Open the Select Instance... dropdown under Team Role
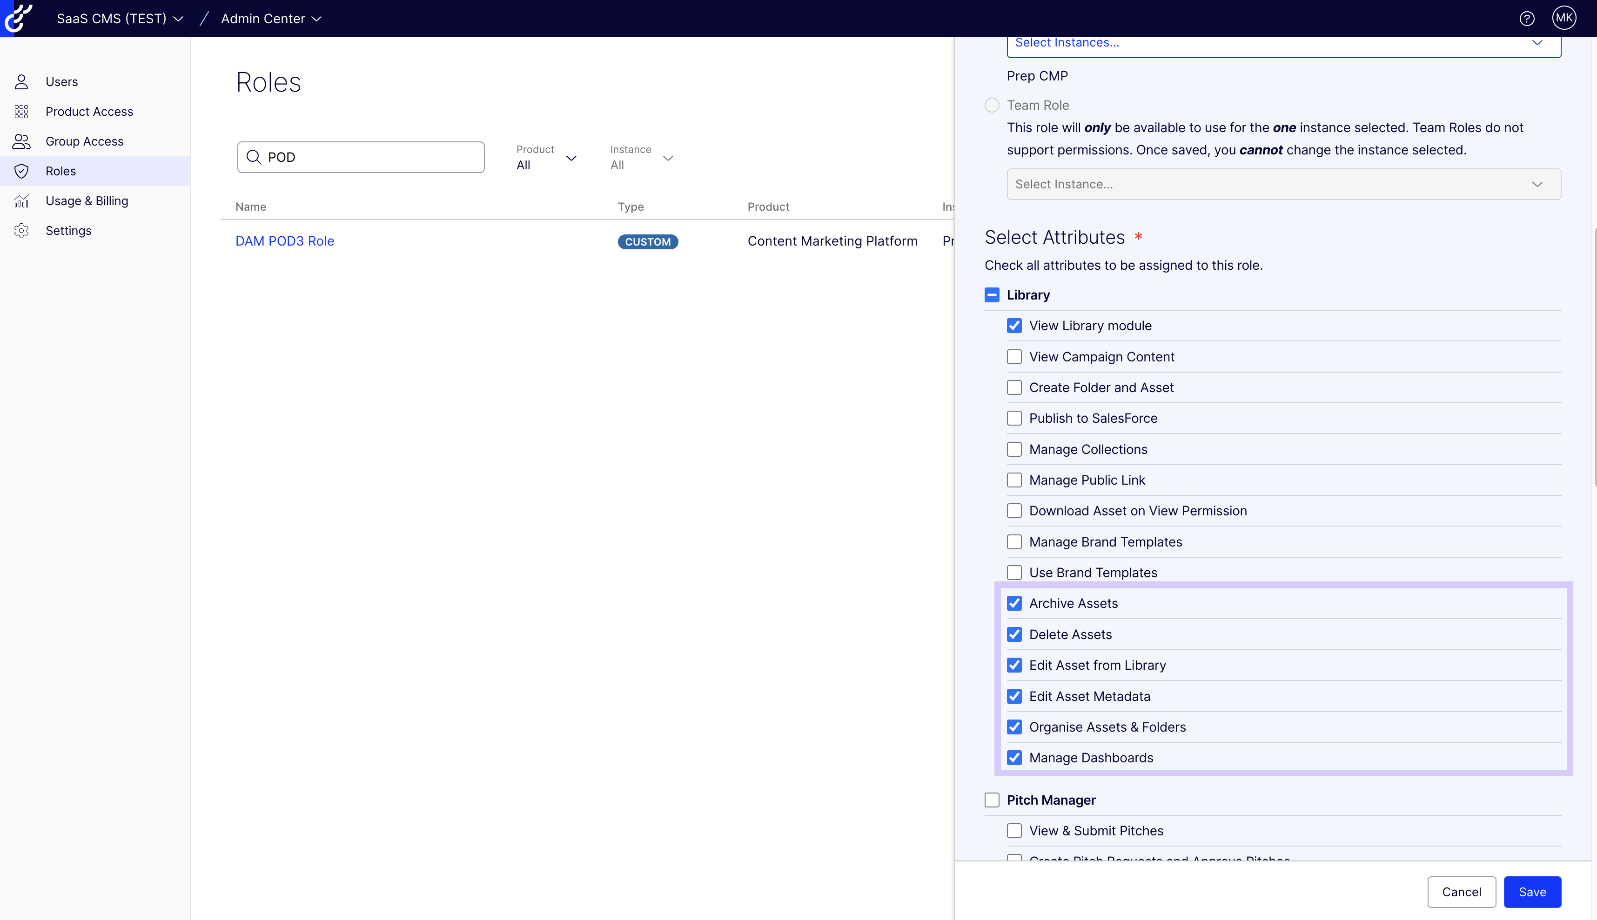 click(1283, 184)
